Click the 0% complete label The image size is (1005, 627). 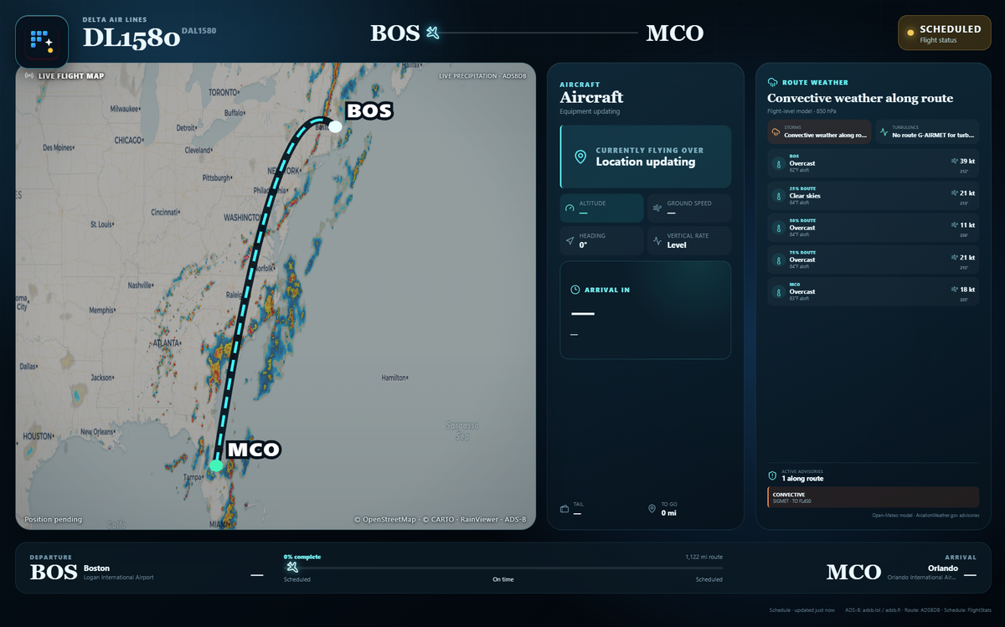click(x=302, y=557)
